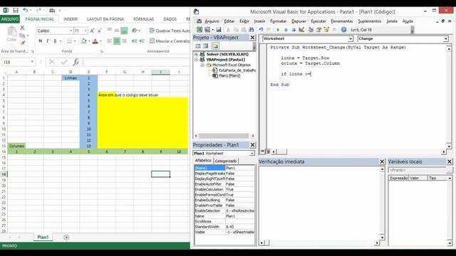This screenshot has height=256, width=456.
Task: Open the font size 11 dropdown
Action: click(x=85, y=31)
